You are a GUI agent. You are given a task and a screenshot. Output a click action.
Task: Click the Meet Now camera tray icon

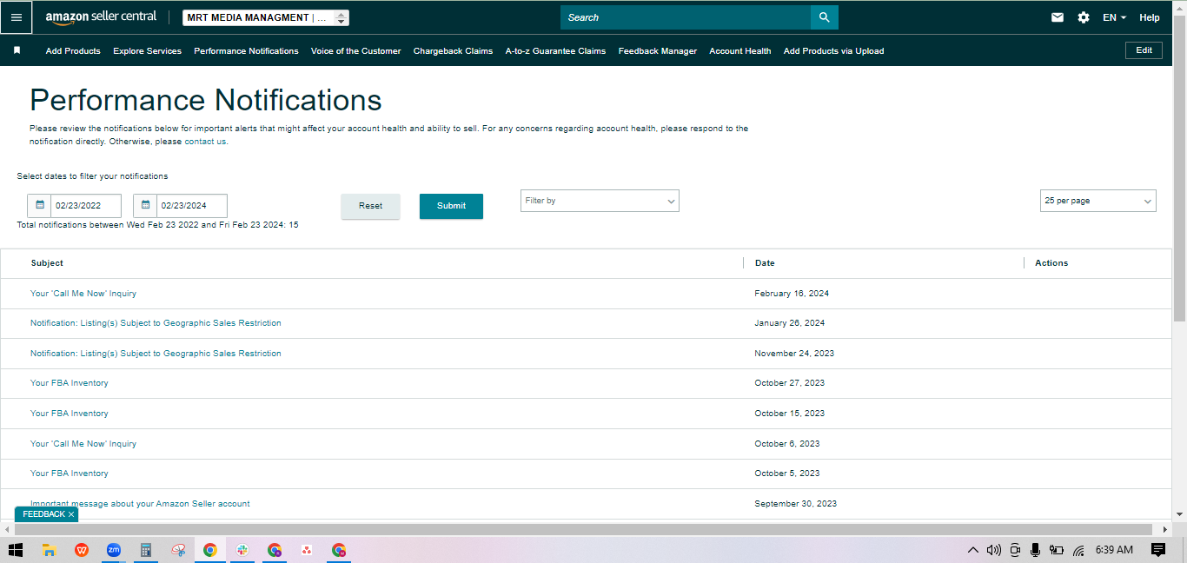[x=1015, y=550]
